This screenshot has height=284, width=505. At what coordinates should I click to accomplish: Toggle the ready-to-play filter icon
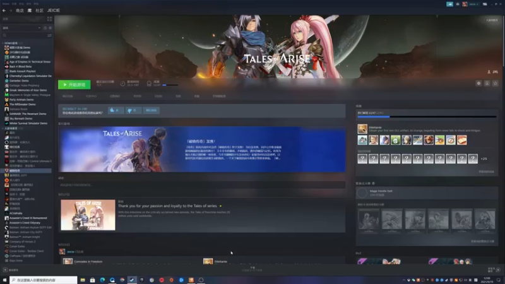point(50,28)
